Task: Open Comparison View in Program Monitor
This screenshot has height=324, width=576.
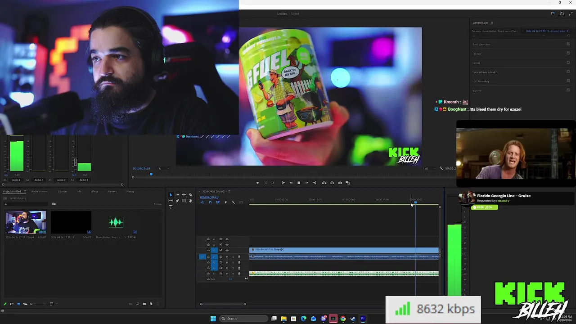Action: tap(348, 183)
